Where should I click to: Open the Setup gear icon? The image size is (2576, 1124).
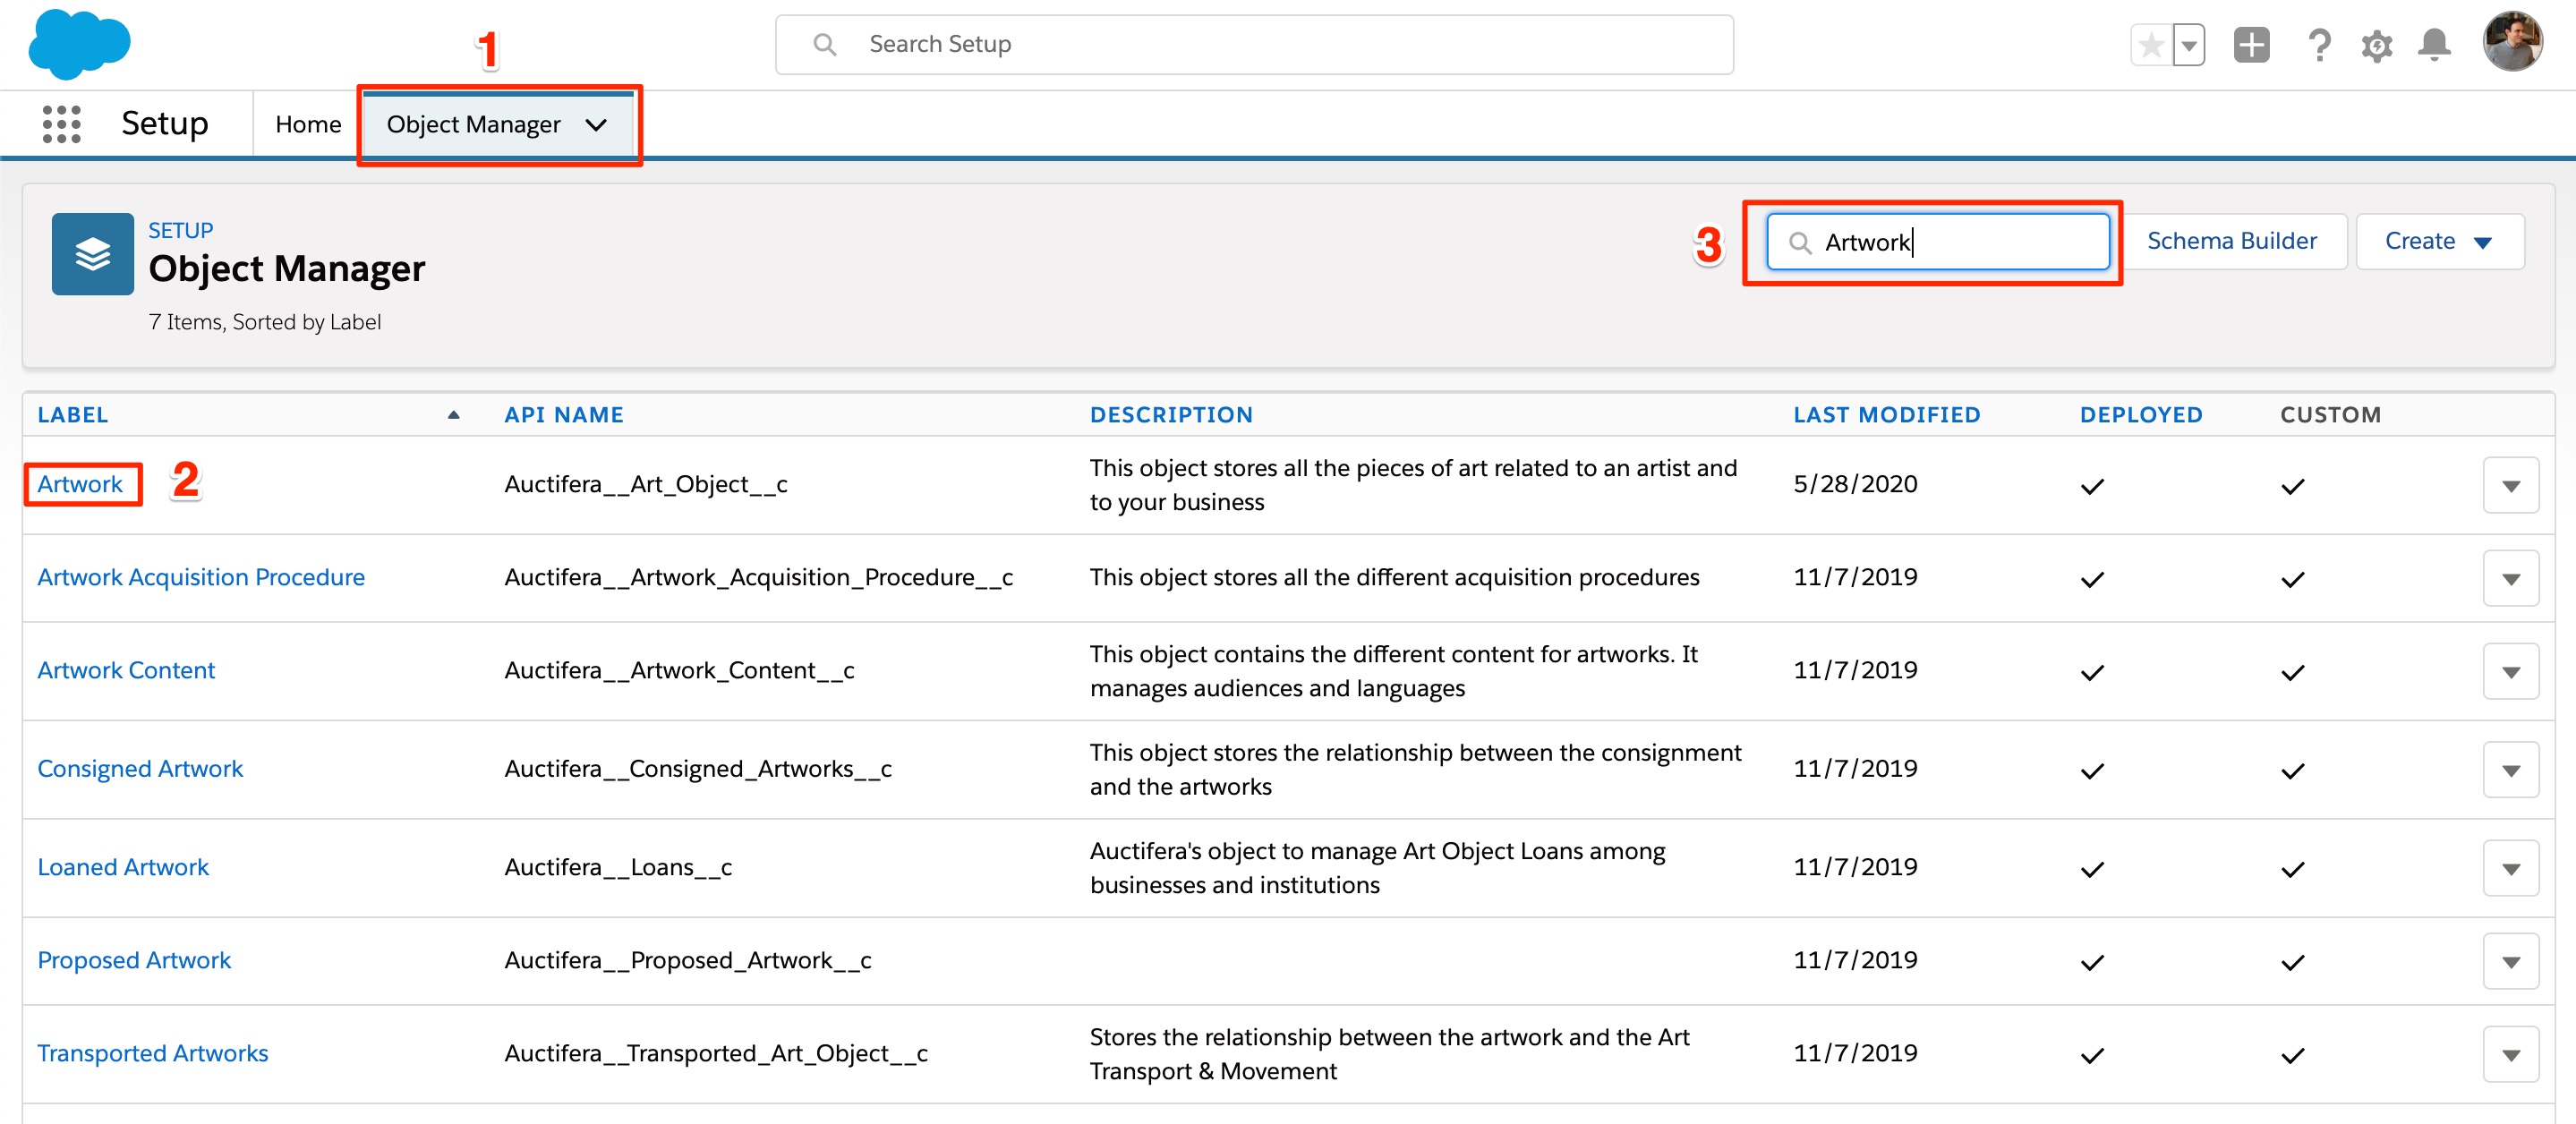click(2377, 45)
